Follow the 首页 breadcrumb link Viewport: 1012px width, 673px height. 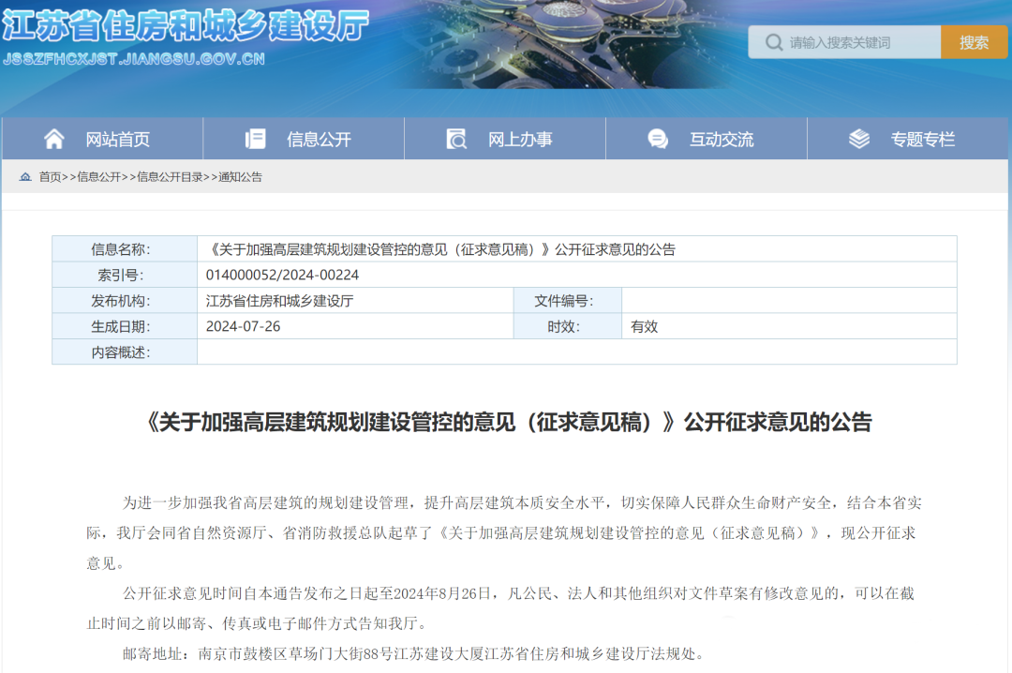[50, 177]
